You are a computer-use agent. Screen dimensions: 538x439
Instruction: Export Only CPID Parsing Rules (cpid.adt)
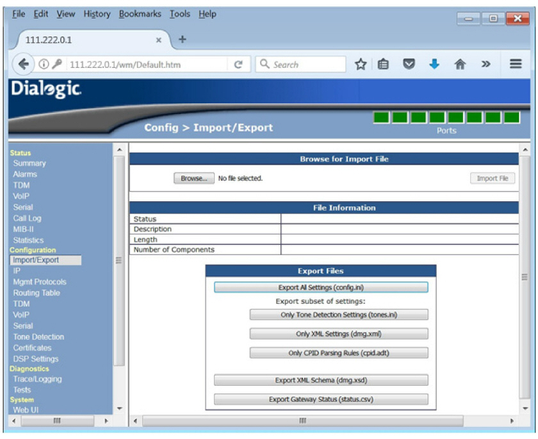pyautogui.click(x=339, y=353)
